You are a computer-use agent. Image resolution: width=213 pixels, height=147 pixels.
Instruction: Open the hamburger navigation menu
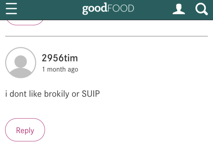tap(11, 9)
